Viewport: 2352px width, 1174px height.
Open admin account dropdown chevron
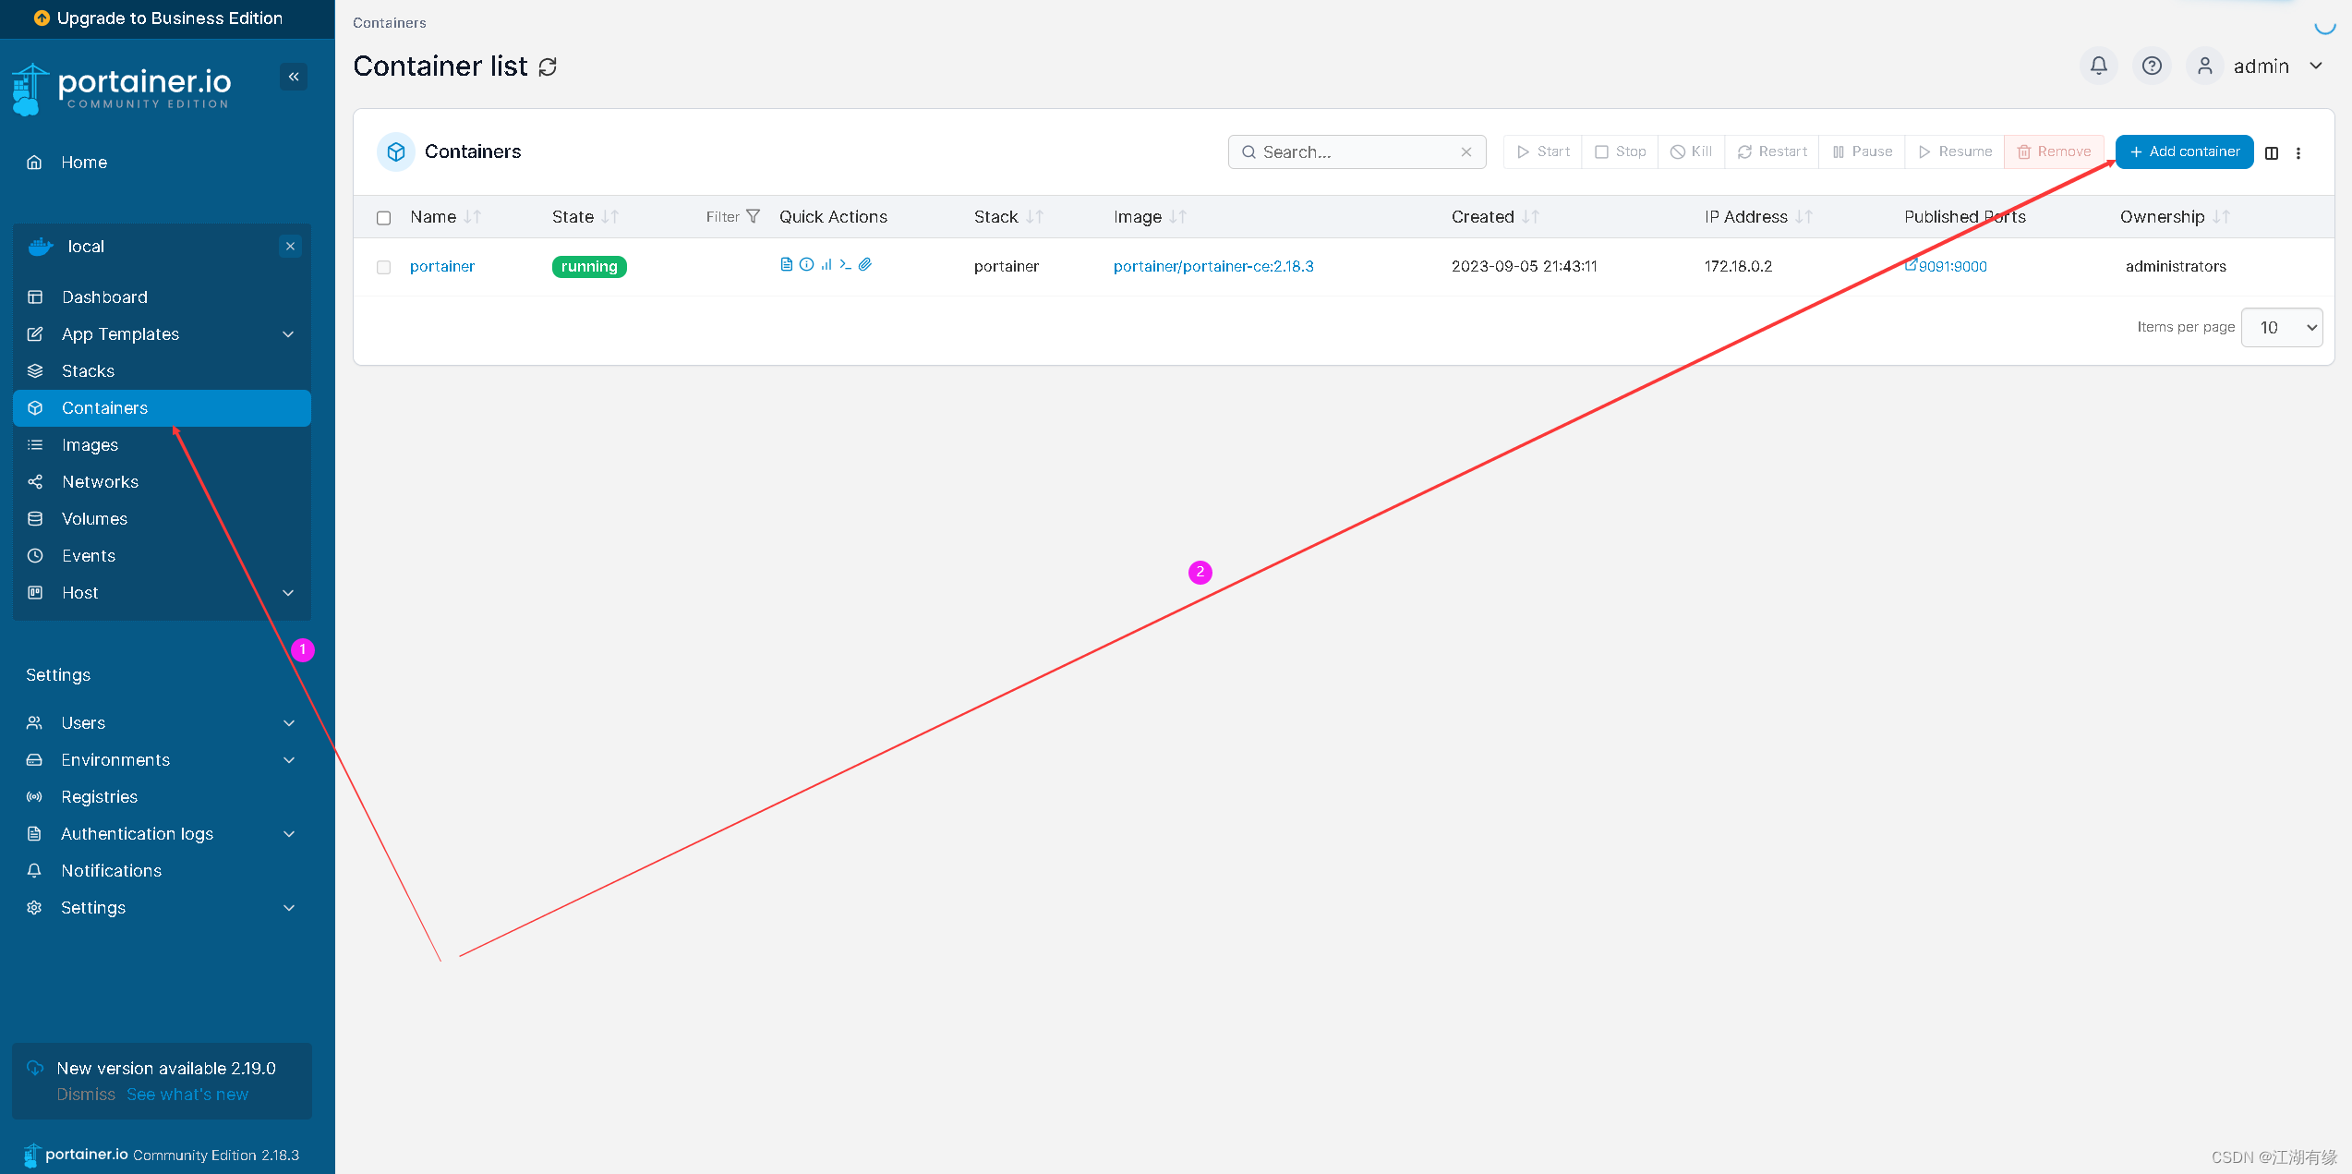2316,66
